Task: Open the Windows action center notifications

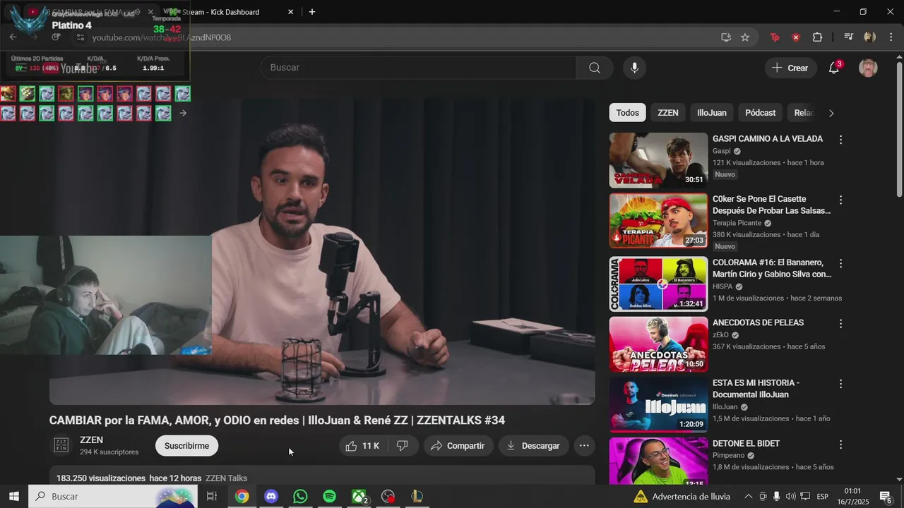Action: click(886, 497)
